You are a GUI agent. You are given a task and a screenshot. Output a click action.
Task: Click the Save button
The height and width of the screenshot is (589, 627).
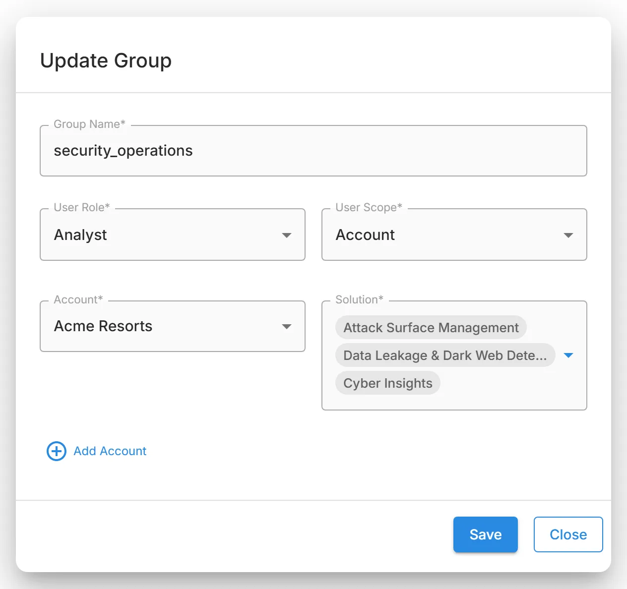(486, 534)
